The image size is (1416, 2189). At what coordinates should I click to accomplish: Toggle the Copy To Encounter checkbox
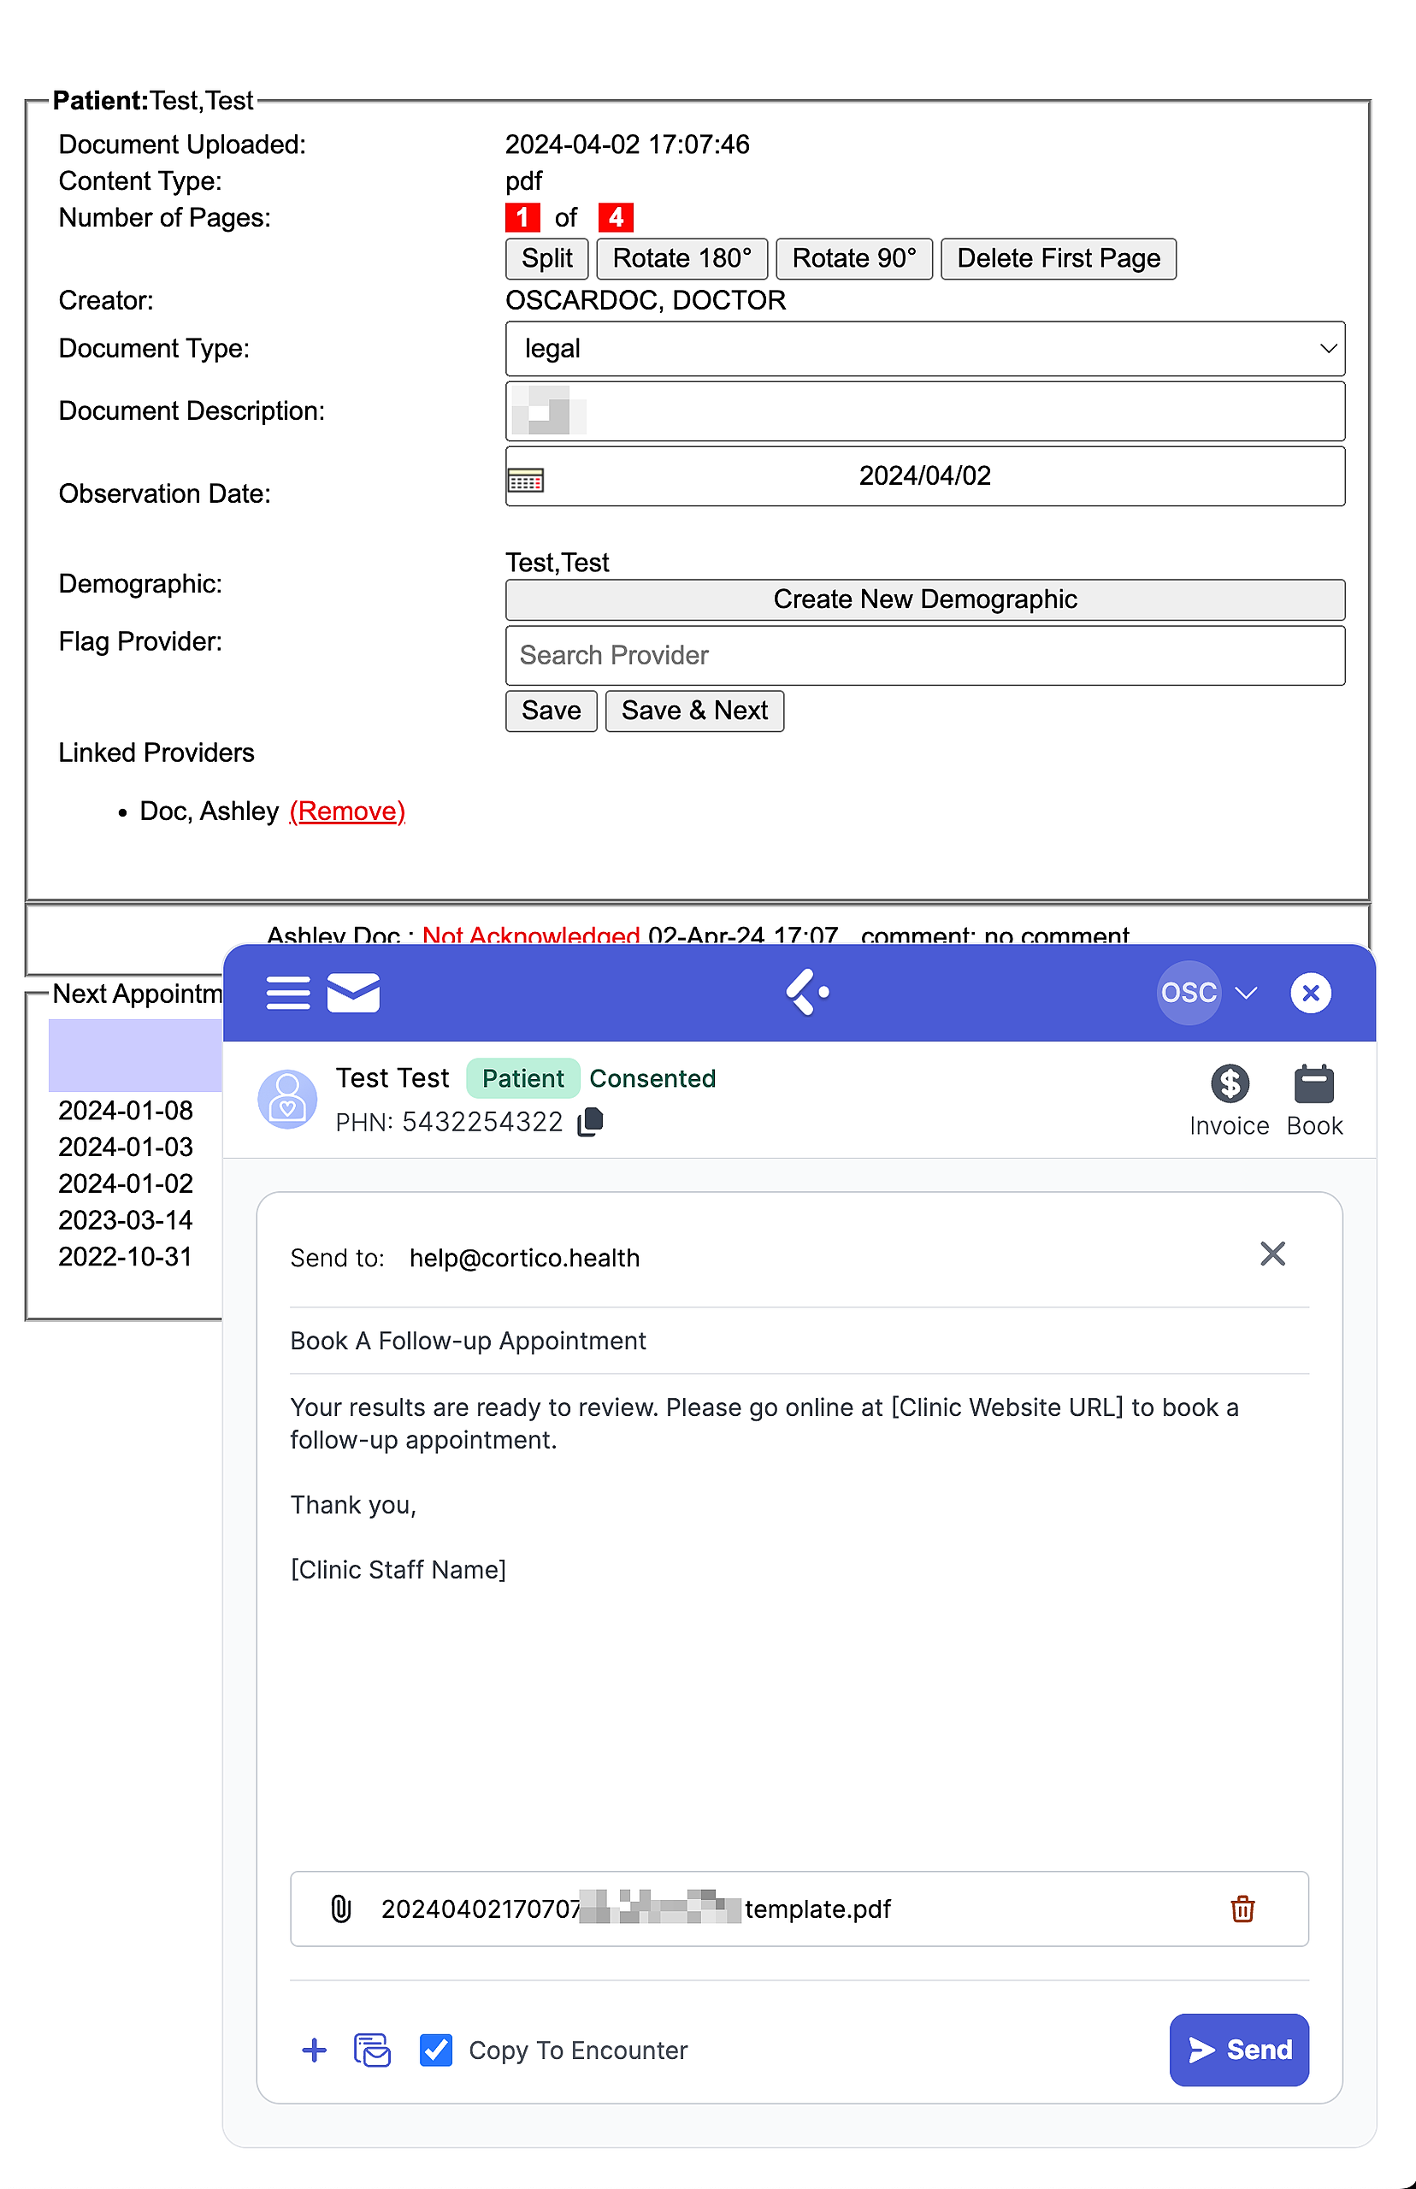(436, 2050)
